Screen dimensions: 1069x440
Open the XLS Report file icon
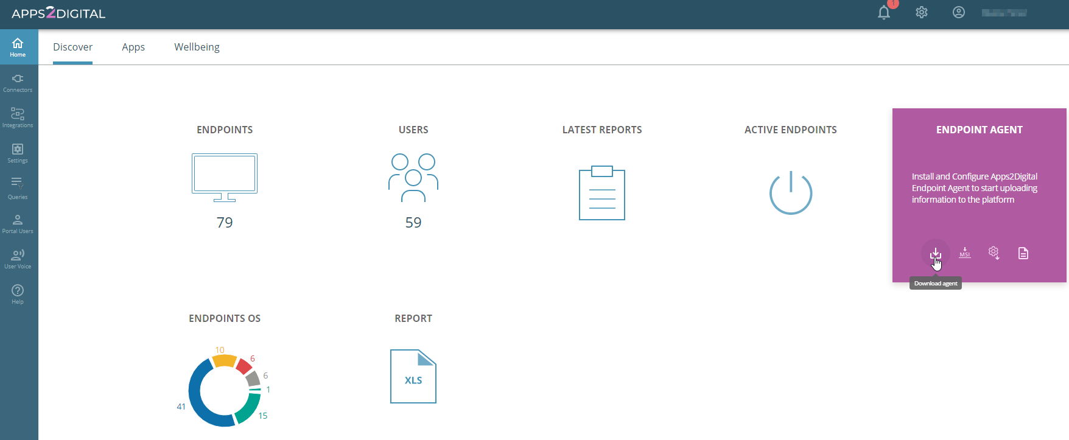tap(413, 376)
